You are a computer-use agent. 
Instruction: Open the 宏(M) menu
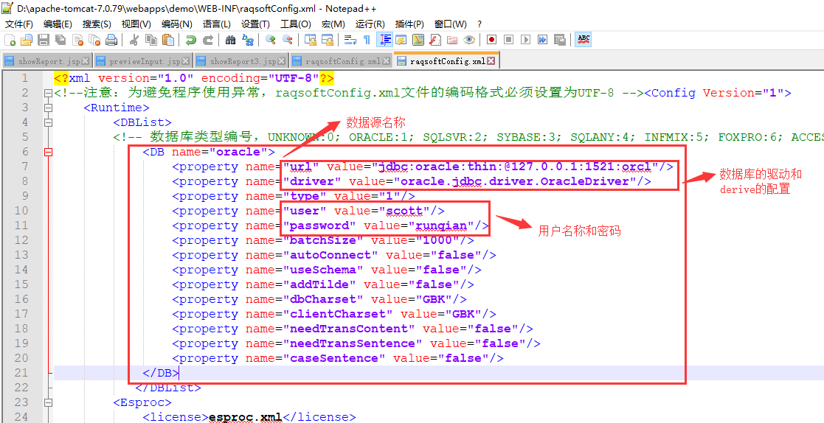[x=333, y=24]
